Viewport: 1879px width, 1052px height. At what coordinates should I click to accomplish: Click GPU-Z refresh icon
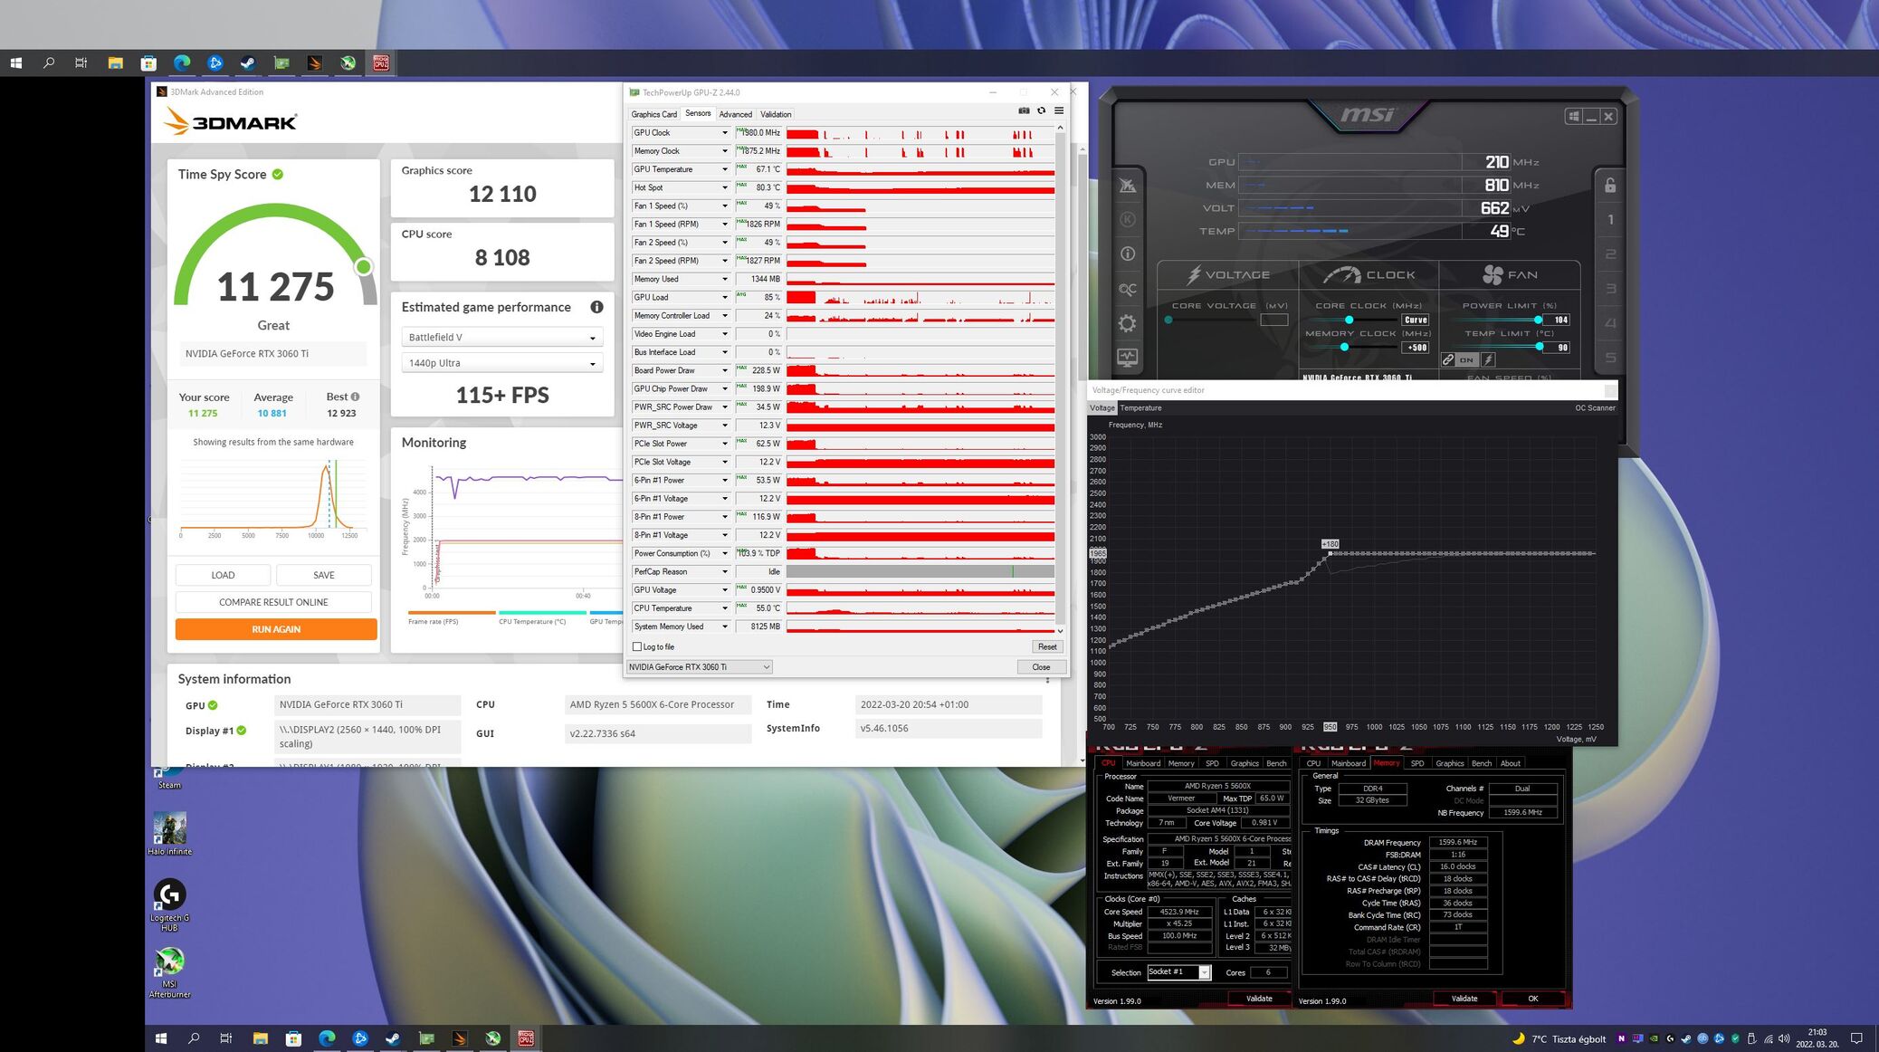tap(1041, 111)
